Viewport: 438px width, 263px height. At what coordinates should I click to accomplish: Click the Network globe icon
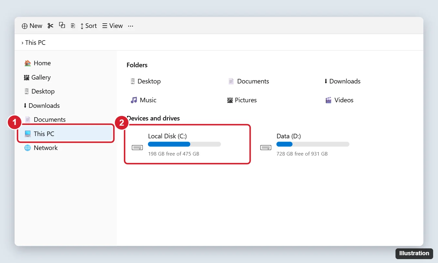28,148
